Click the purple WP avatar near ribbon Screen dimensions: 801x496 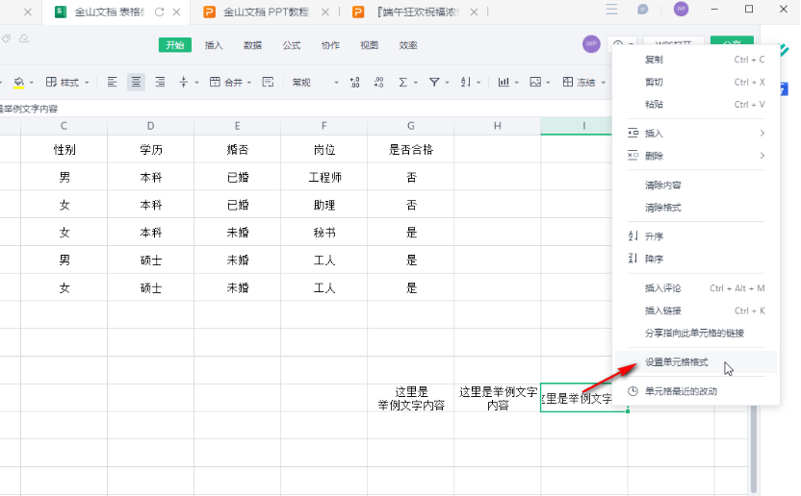tap(591, 44)
